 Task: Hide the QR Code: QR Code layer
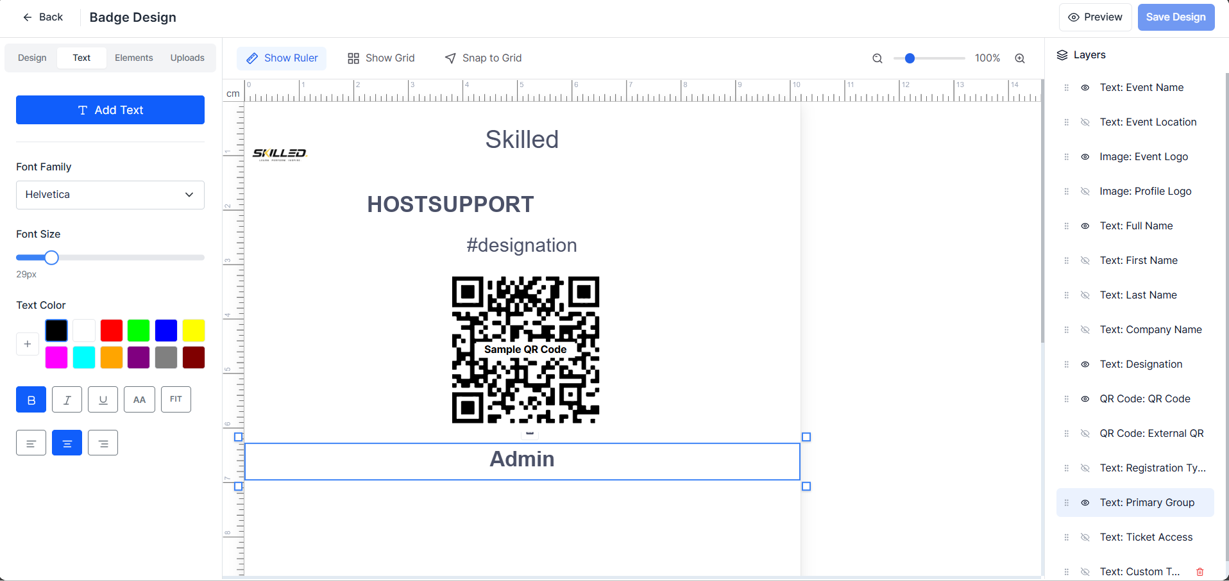pos(1085,399)
